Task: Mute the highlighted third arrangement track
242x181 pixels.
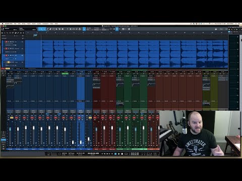Action: 6,55
